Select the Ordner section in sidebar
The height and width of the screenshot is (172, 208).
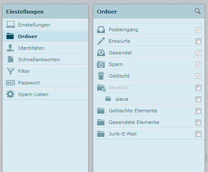[45, 36]
